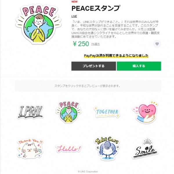Preview the I PRAY sticker
The image size is (174, 174).
30,112
